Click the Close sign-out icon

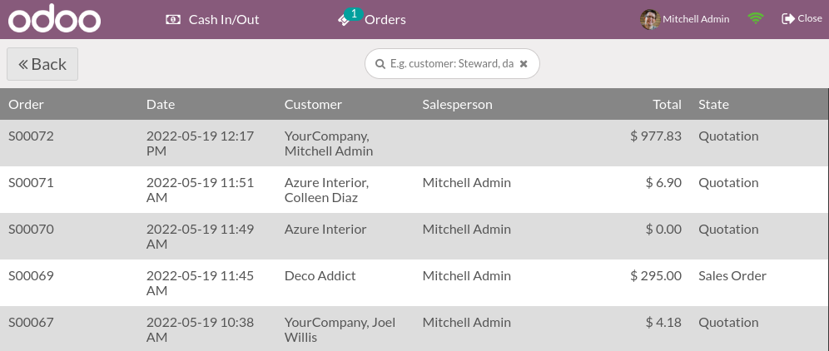point(787,18)
